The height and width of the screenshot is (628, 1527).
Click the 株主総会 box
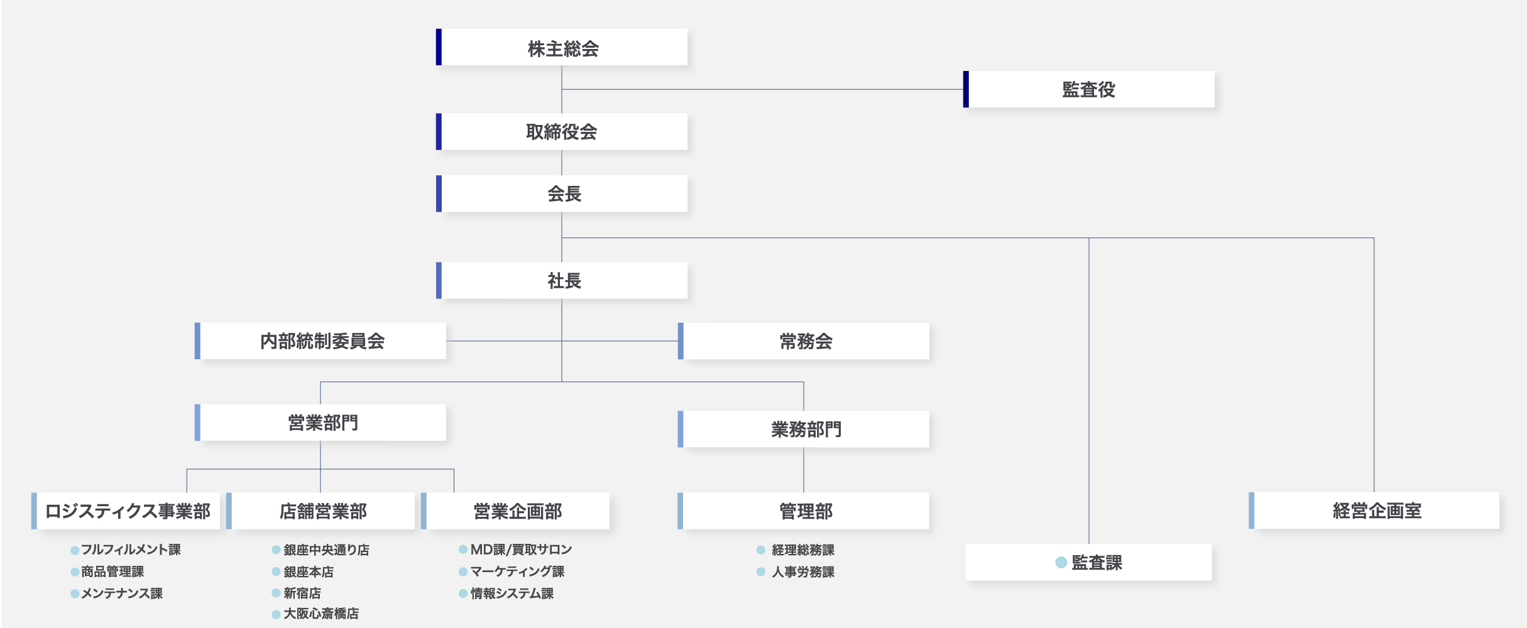click(562, 48)
